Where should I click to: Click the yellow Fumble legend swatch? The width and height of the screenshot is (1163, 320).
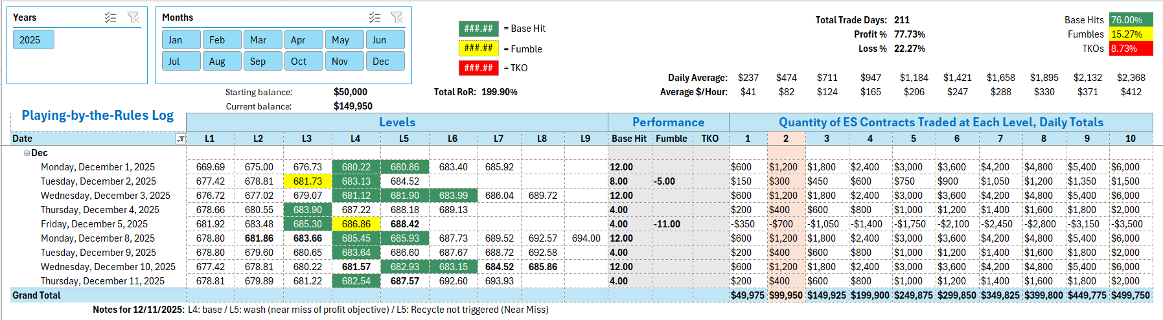478,48
